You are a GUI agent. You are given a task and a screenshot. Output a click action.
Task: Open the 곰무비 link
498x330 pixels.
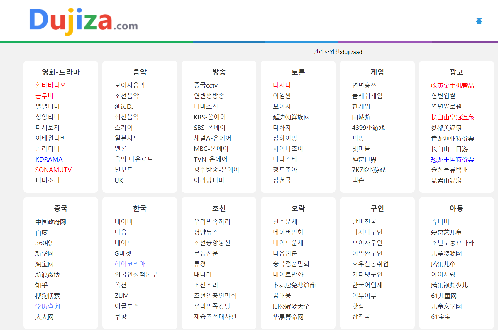[x=44, y=96]
